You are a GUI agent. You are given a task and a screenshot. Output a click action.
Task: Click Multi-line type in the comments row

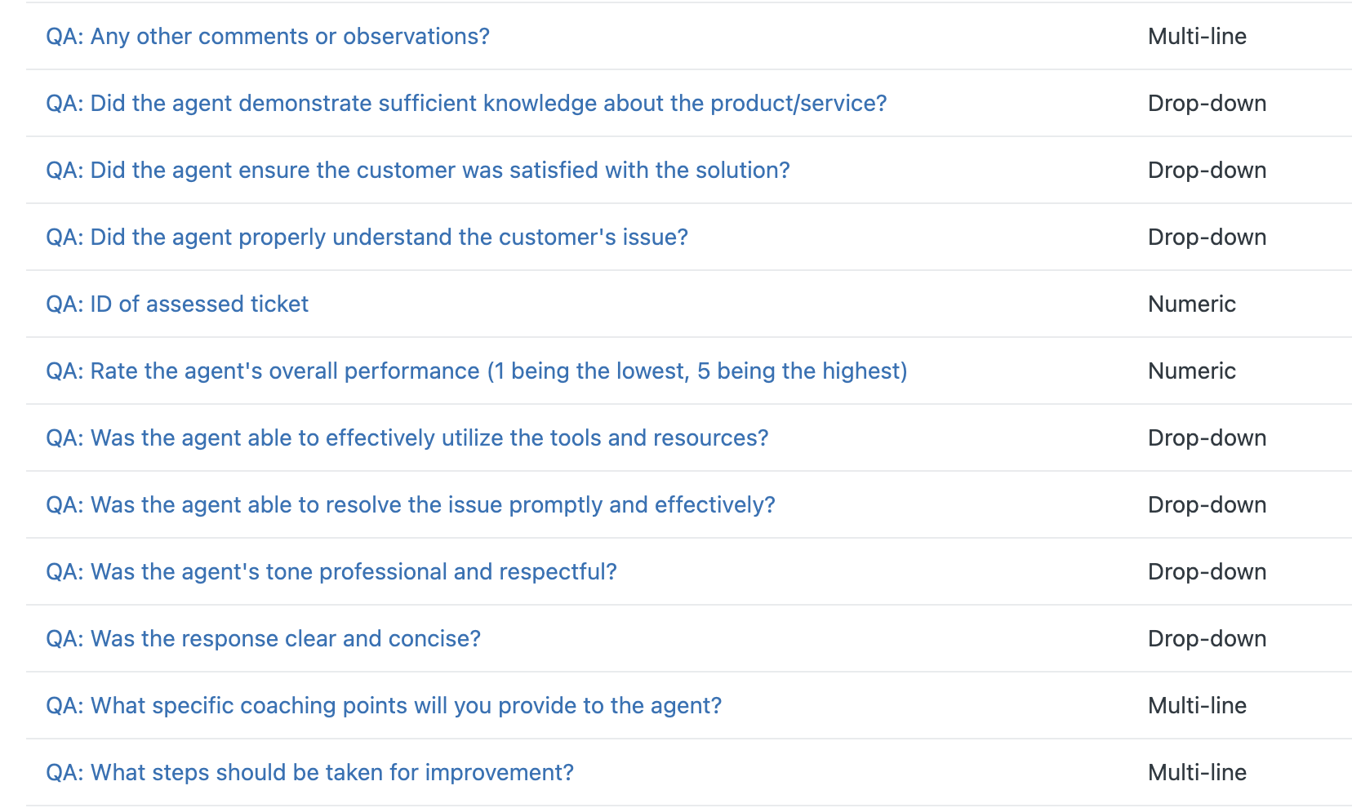pyautogui.click(x=1197, y=37)
